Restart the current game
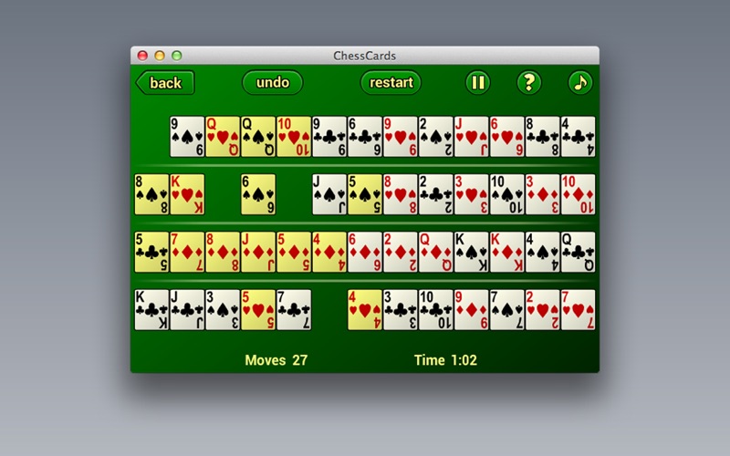730x456 pixels. click(391, 83)
